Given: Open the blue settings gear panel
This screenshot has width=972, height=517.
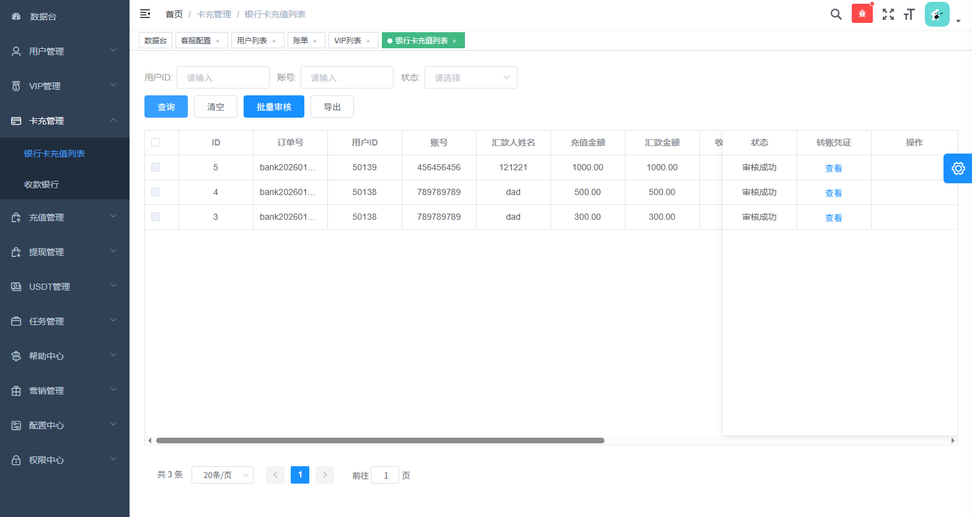Looking at the screenshot, I should click(958, 168).
